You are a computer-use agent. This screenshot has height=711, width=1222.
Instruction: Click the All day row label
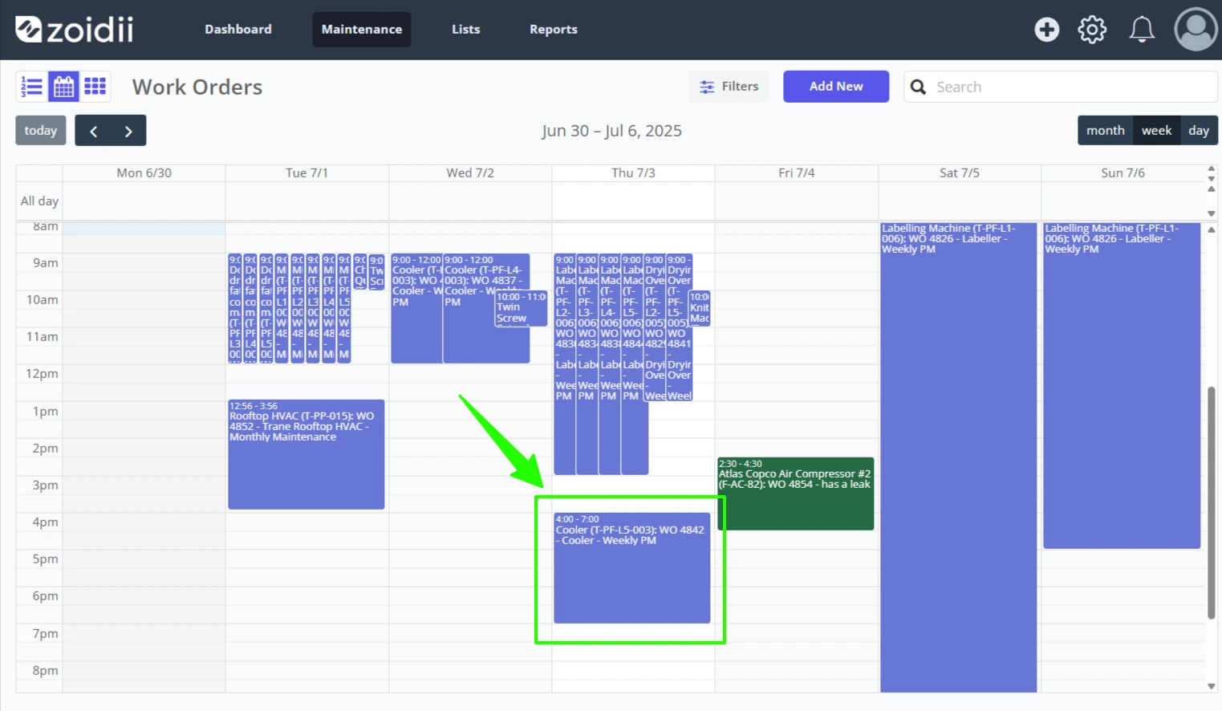(x=39, y=201)
